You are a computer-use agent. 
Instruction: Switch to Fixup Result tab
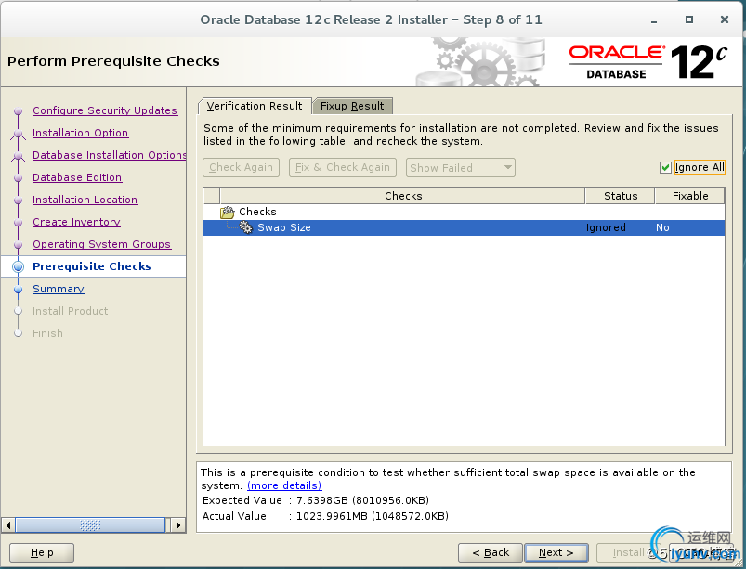[x=352, y=106]
